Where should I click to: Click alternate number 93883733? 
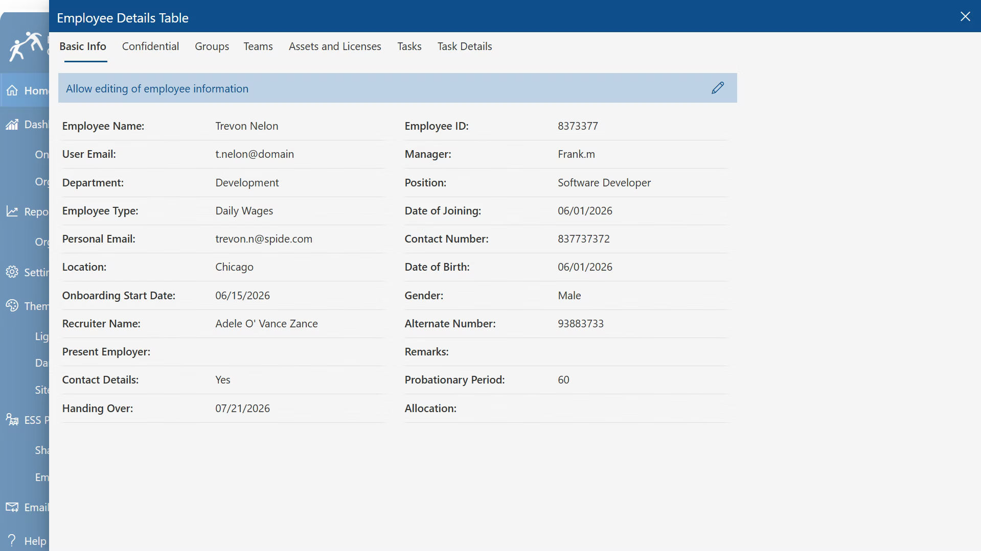click(x=581, y=324)
